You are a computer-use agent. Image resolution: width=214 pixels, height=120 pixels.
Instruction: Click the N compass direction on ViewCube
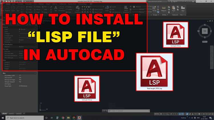point(205,25)
